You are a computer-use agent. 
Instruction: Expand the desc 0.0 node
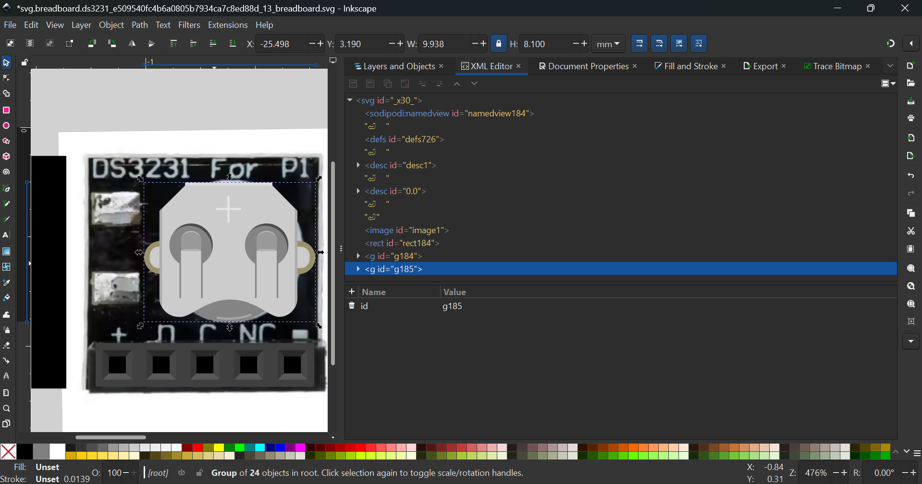point(358,191)
